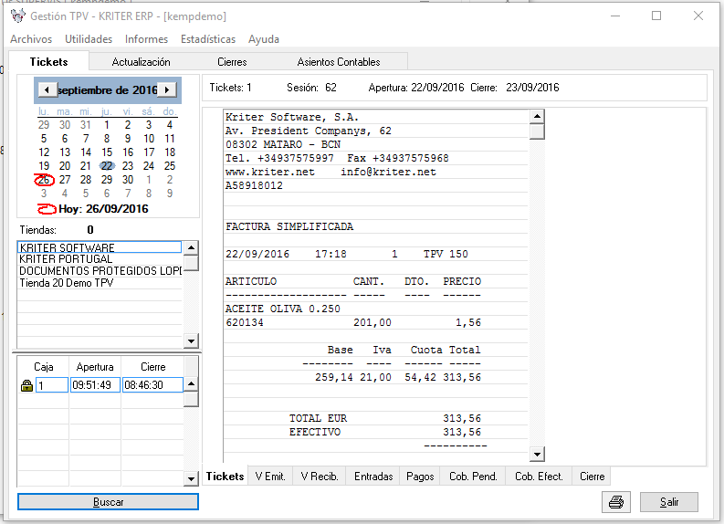
Task: Open the Utilidades menu
Action: coord(89,39)
